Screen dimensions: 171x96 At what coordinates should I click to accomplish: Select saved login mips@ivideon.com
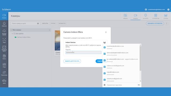pos(121,73)
